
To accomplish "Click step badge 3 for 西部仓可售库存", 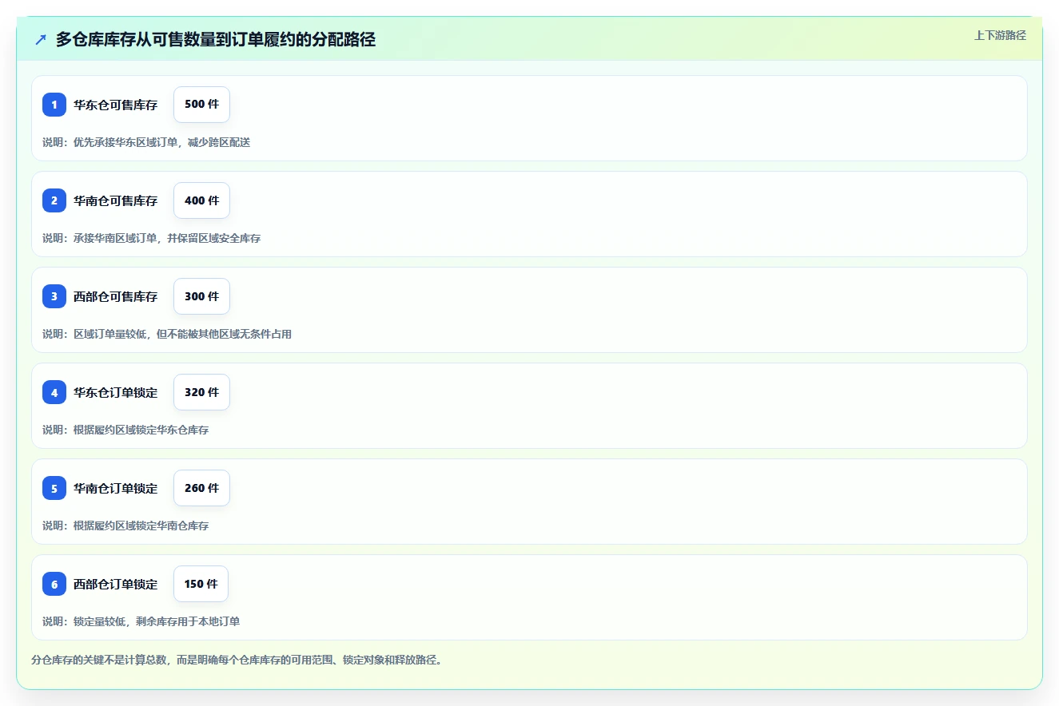I will click(x=54, y=296).
